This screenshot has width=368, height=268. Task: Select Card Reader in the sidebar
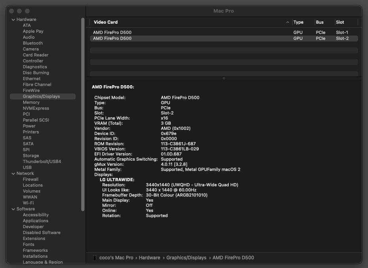(x=35, y=55)
